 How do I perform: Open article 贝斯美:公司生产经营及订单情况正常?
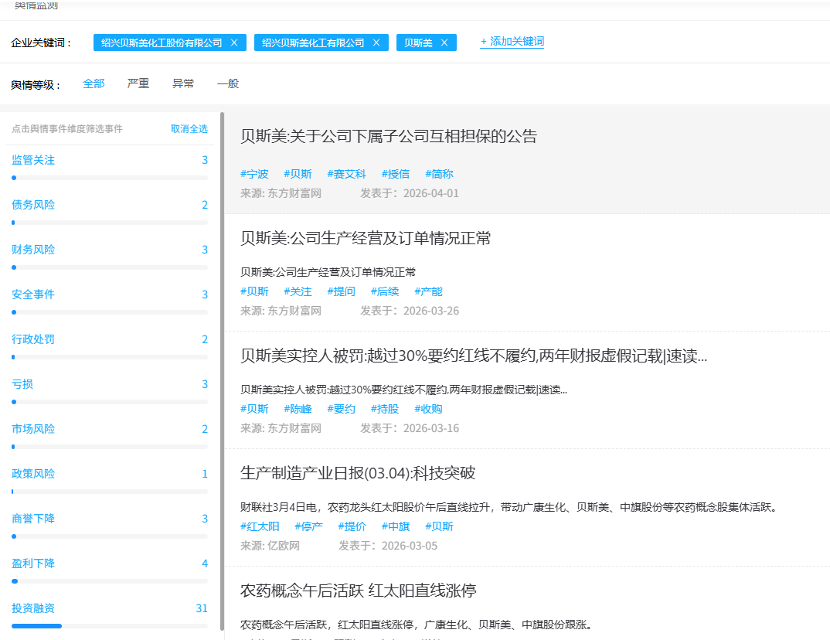coord(366,239)
